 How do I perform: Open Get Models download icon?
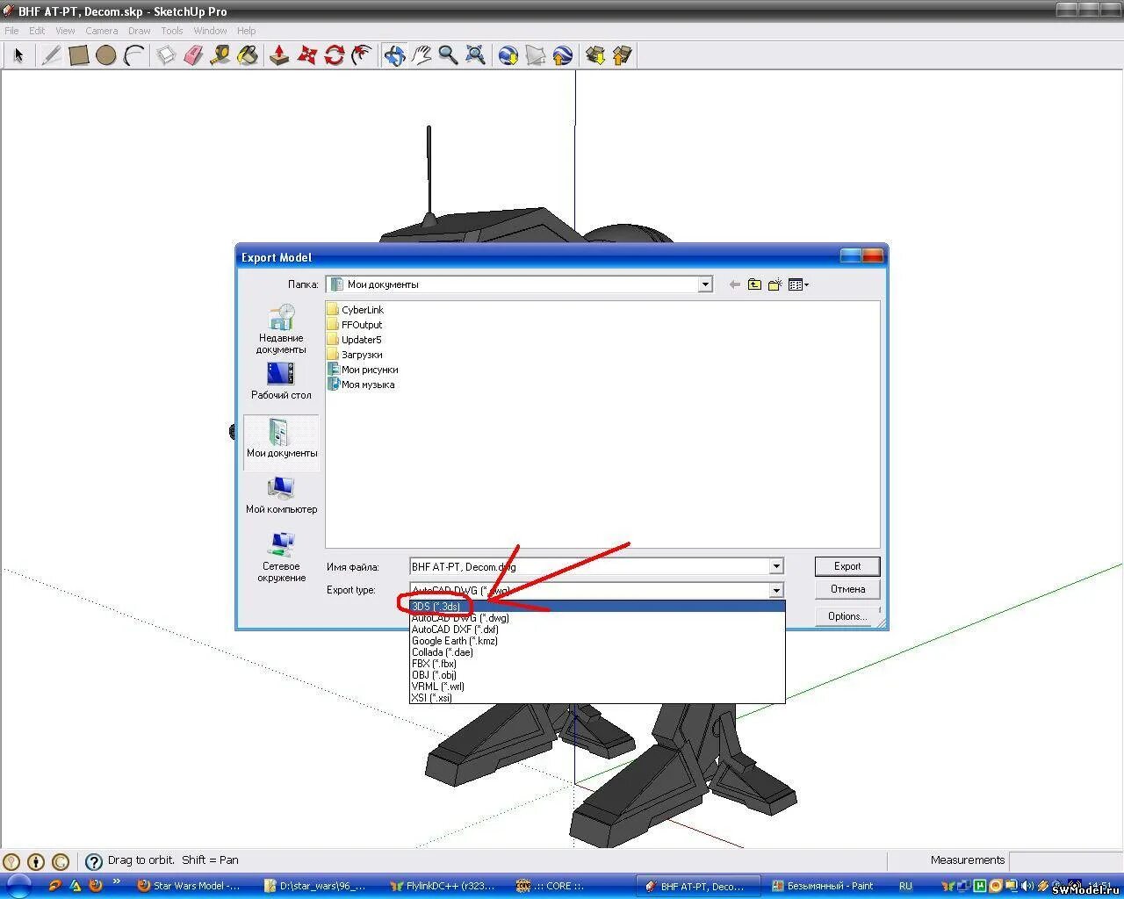point(595,55)
